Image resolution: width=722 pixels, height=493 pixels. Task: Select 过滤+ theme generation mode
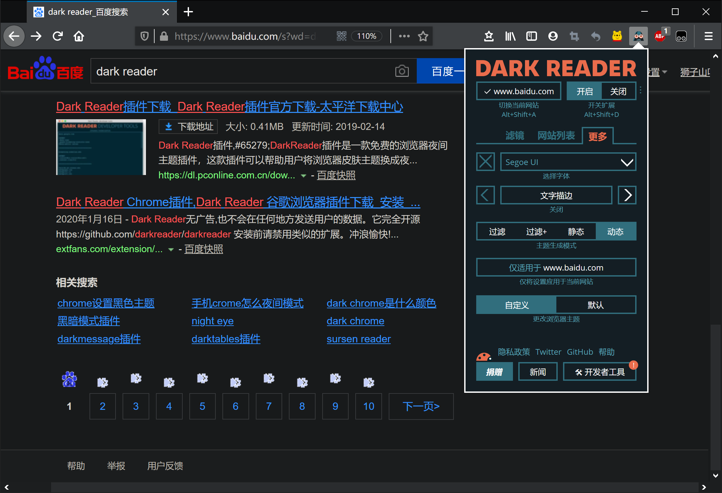536,231
